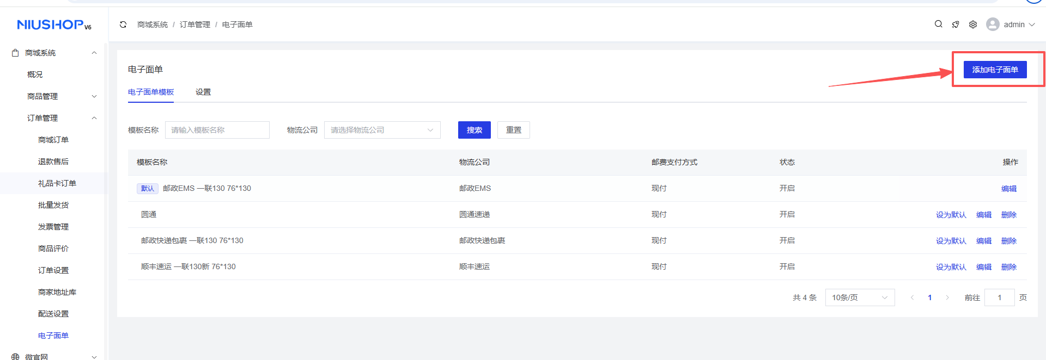Click the rocket icon in top bar
Image resolution: width=1046 pixels, height=360 pixels.
tap(956, 24)
